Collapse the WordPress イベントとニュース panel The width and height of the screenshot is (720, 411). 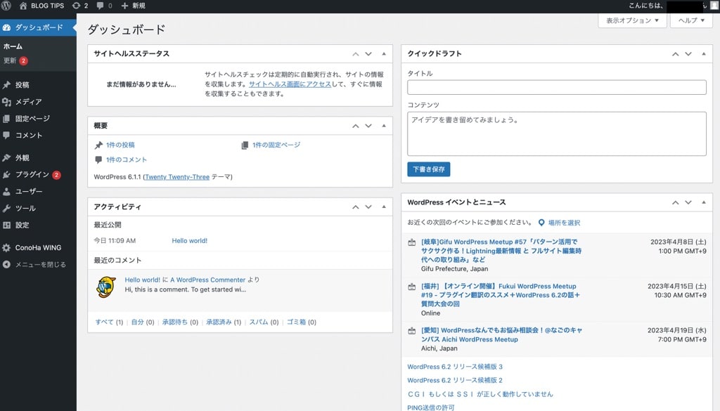[703, 202]
